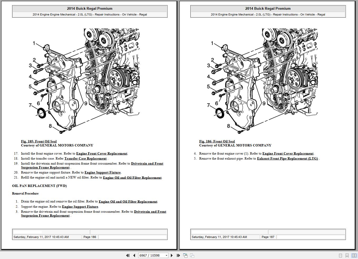Open the Engine Front Cover Replacement link

click(102, 153)
